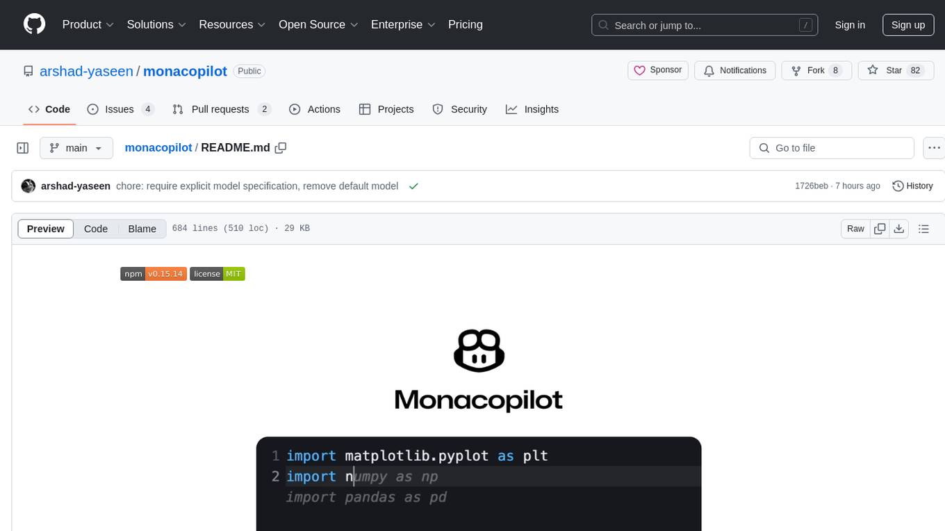Screen dimensions: 945x531
Task: Select the Preview view
Action: tap(46, 229)
